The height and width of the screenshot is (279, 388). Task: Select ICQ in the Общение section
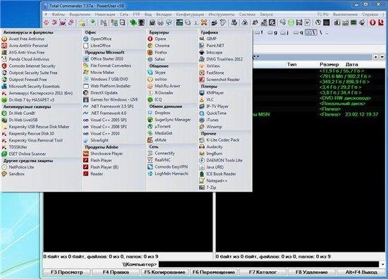click(x=155, y=99)
